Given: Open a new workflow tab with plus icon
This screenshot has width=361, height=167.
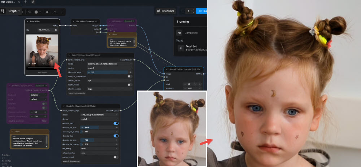Looking at the screenshot, I should pos(25,2).
